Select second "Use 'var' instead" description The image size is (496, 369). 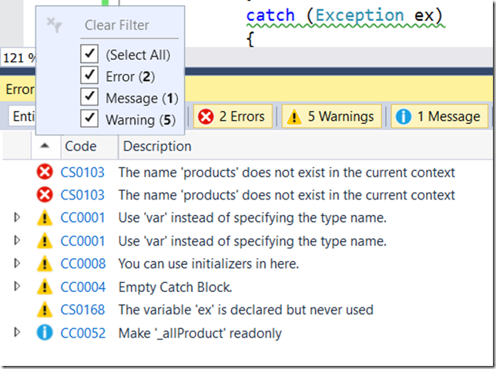253,241
